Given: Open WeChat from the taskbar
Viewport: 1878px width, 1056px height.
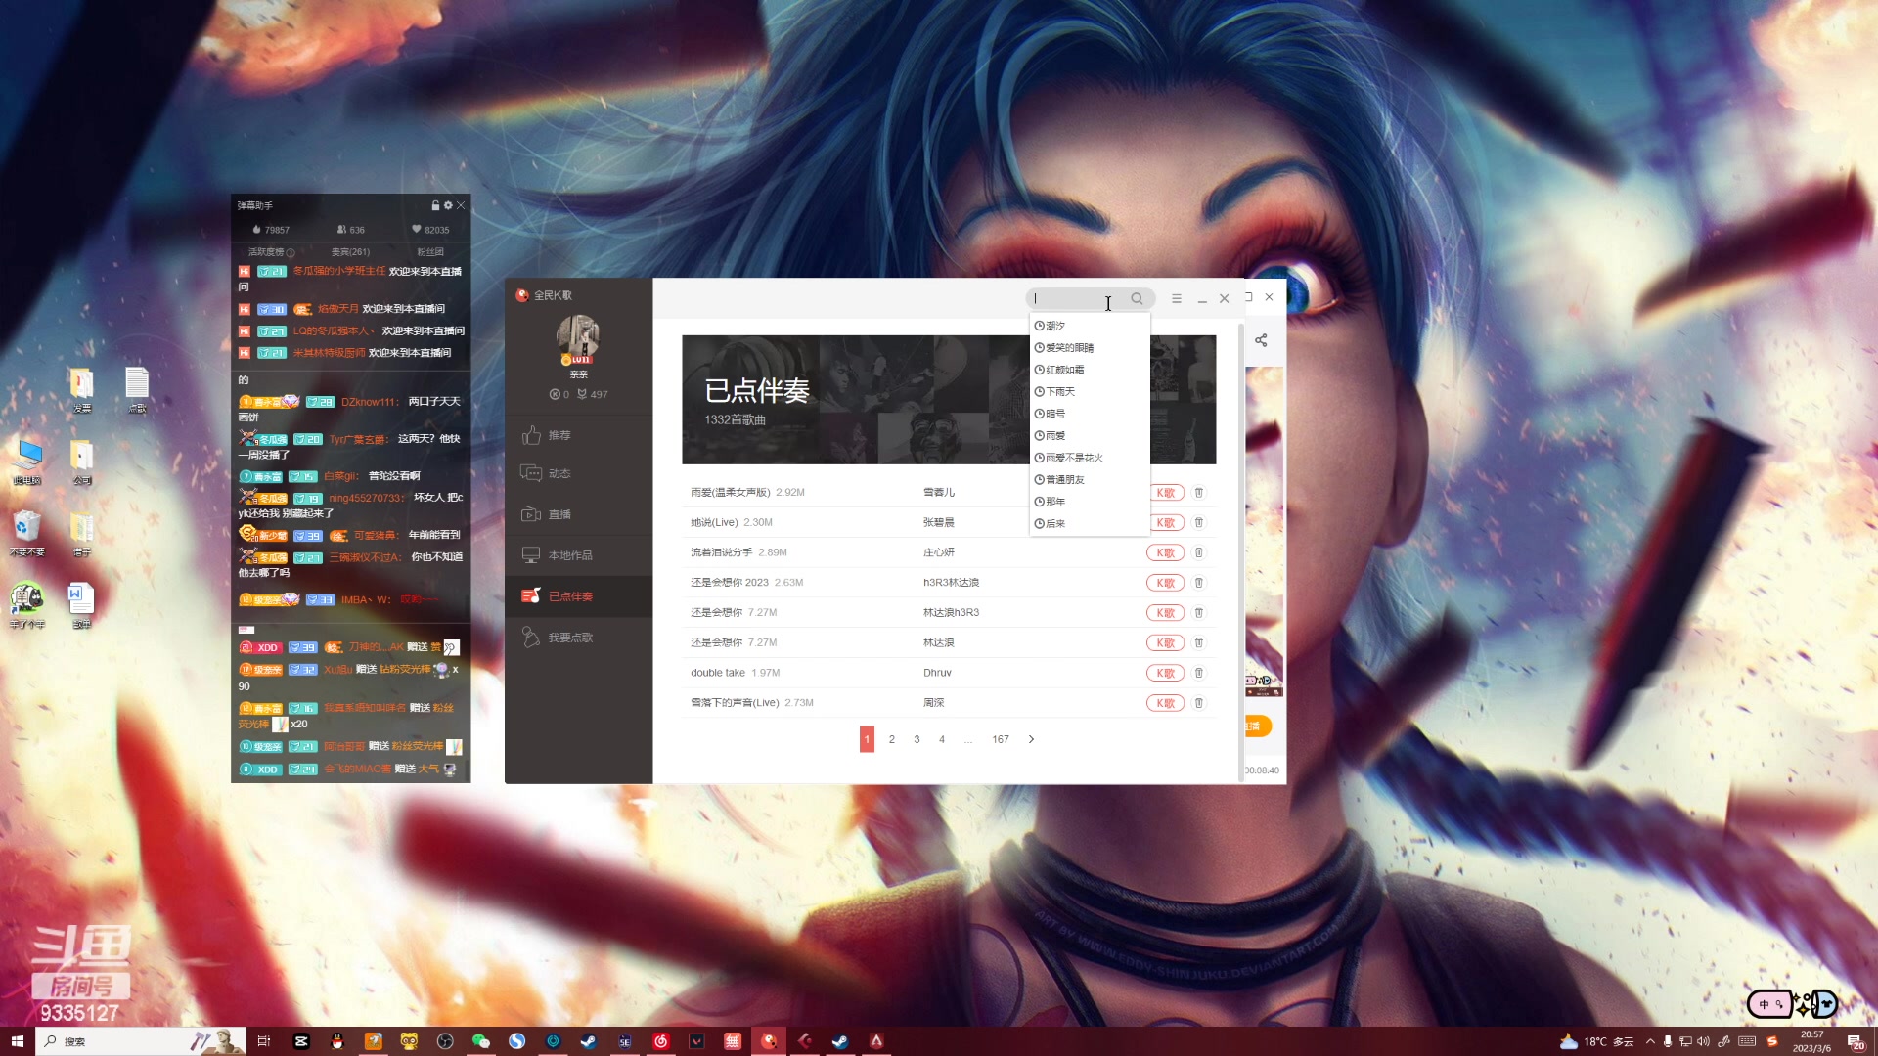Looking at the screenshot, I should 480,1041.
